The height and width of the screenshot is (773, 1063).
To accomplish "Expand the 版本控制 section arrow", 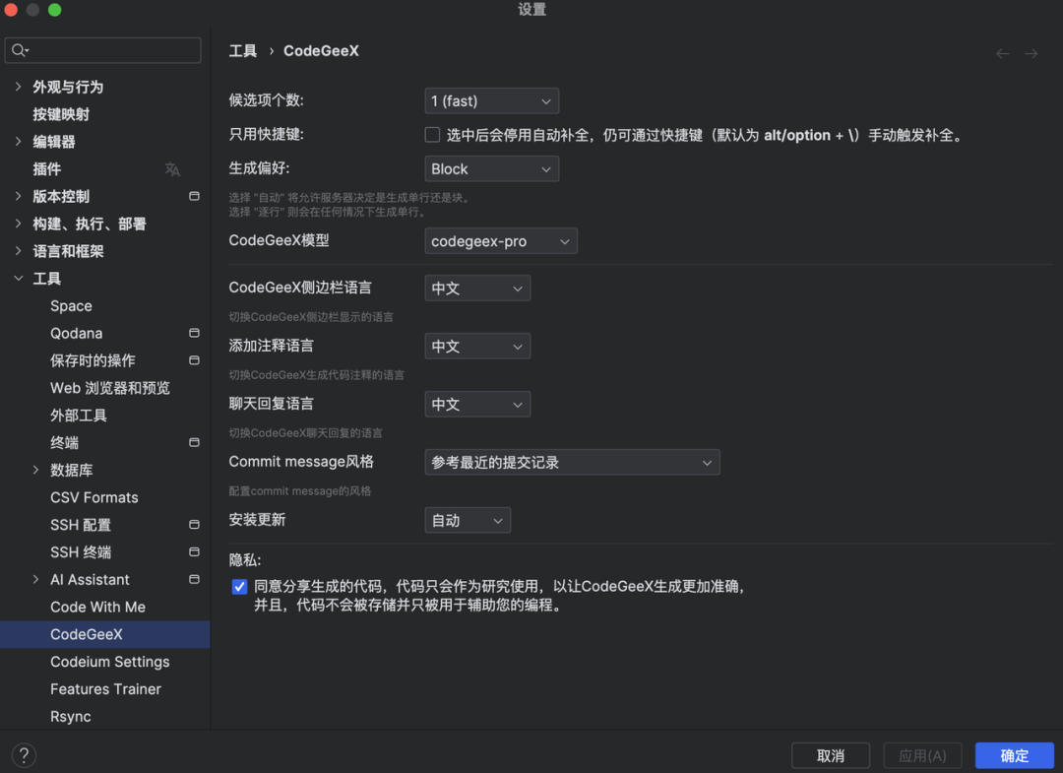I will (19, 196).
